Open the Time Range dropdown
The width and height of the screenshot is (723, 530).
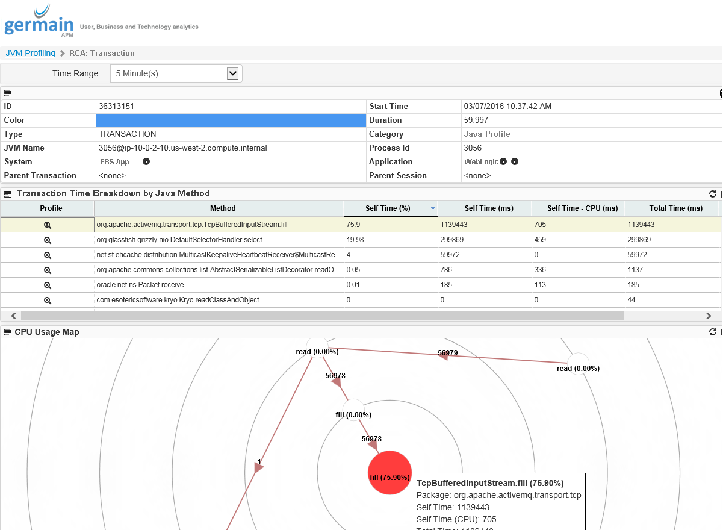click(x=233, y=73)
